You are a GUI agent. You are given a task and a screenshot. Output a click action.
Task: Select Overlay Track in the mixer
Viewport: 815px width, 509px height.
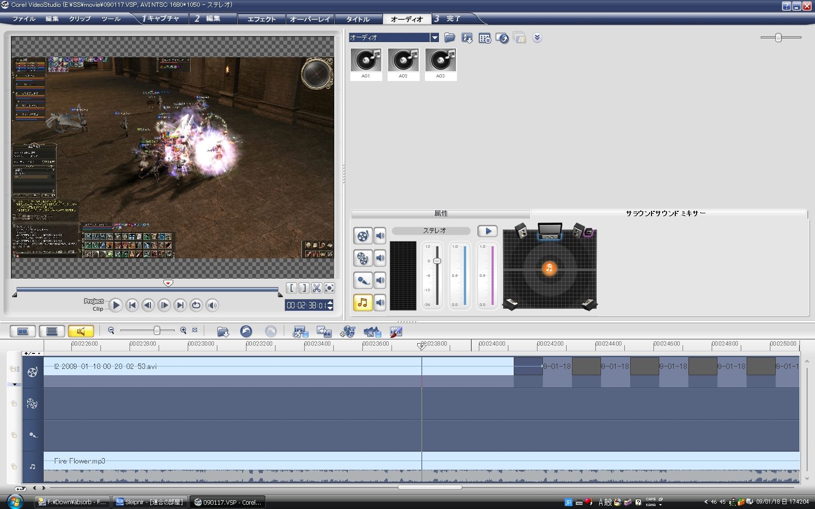pyautogui.click(x=363, y=258)
